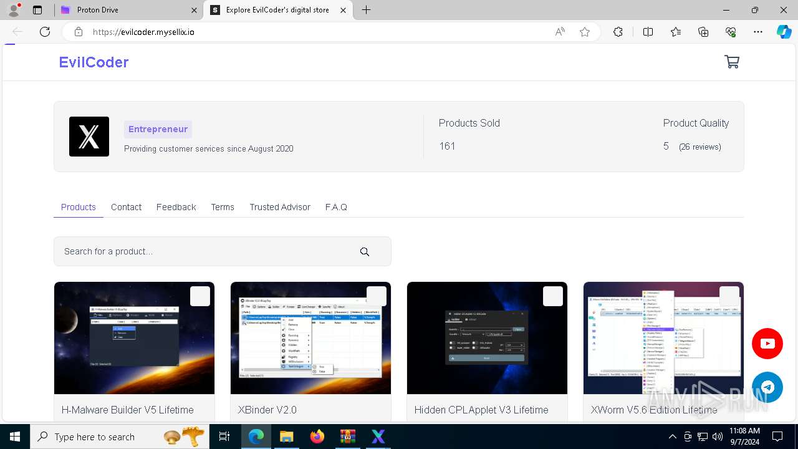The image size is (798, 449).
Task: Click the Entrepreneur badge
Action: [x=158, y=129]
